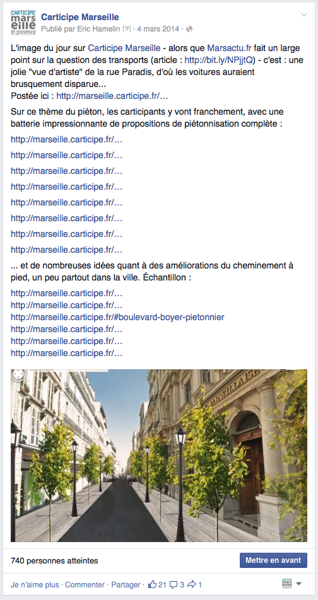Viewport: 318px width, 600px height.
Task: Click the shares arrow count icon
Action: pos(192,584)
